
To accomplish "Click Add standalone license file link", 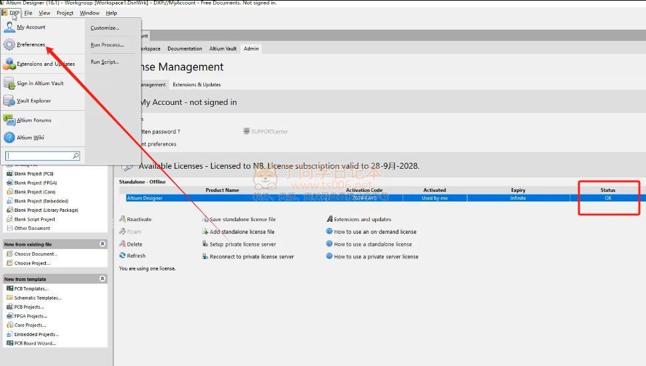I will click(242, 232).
